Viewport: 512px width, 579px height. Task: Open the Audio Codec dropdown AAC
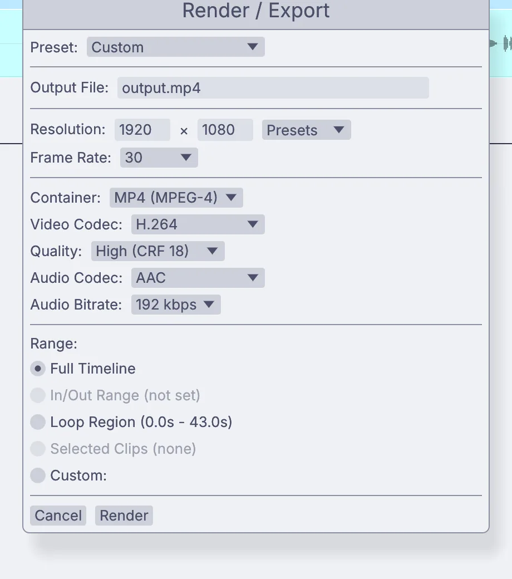click(198, 278)
